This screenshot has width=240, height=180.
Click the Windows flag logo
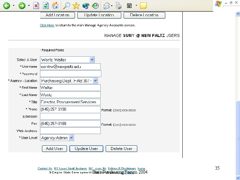(x=218, y=4)
